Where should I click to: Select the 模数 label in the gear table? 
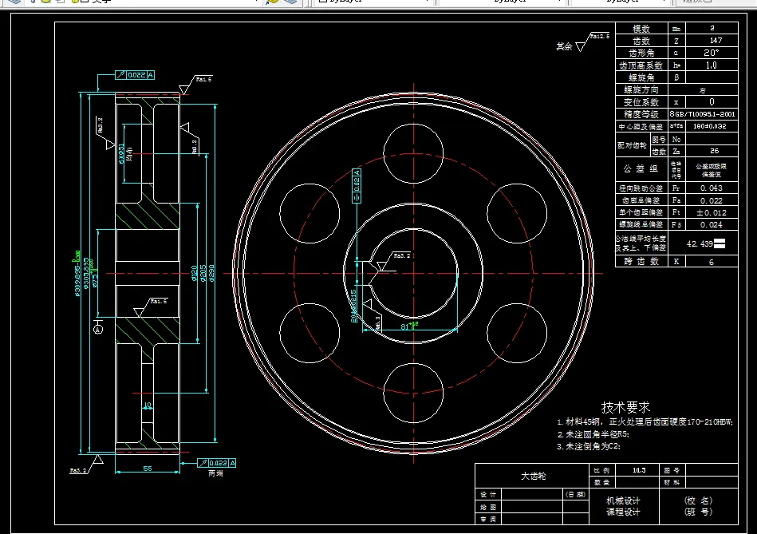pyautogui.click(x=641, y=29)
